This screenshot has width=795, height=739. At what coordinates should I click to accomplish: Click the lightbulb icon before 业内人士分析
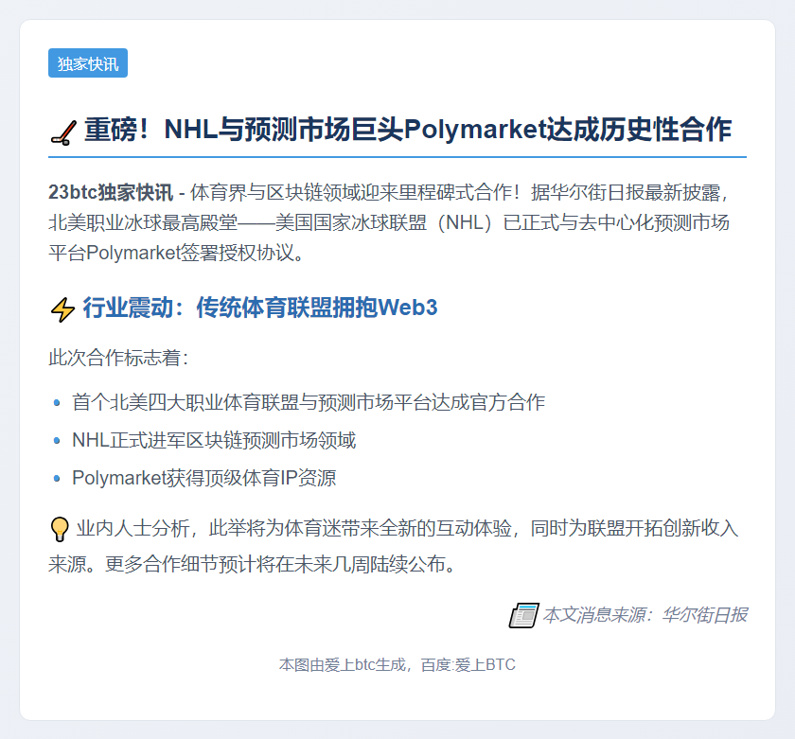click(60, 528)
